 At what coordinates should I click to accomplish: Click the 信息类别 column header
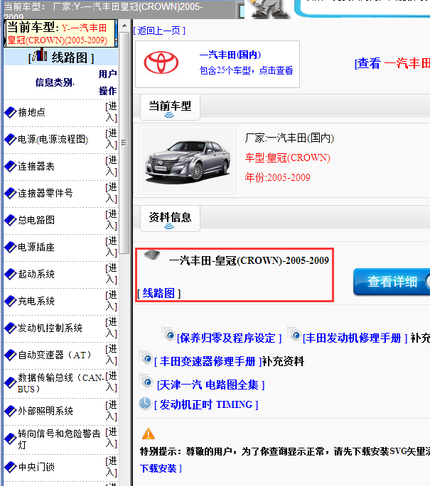click(55, 82)
